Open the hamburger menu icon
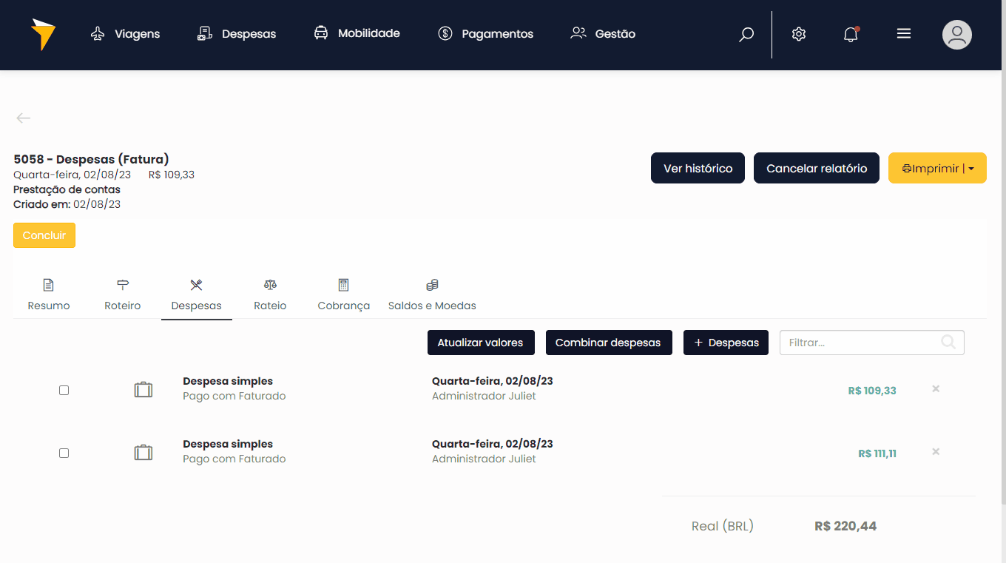 click(x=903, y=34)
